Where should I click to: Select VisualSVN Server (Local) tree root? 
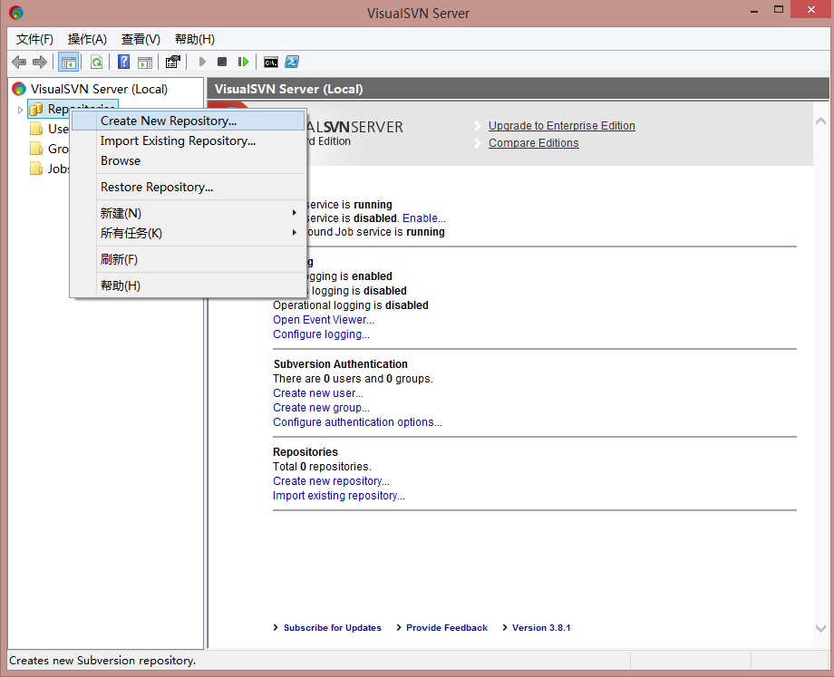tap(99, 89)
